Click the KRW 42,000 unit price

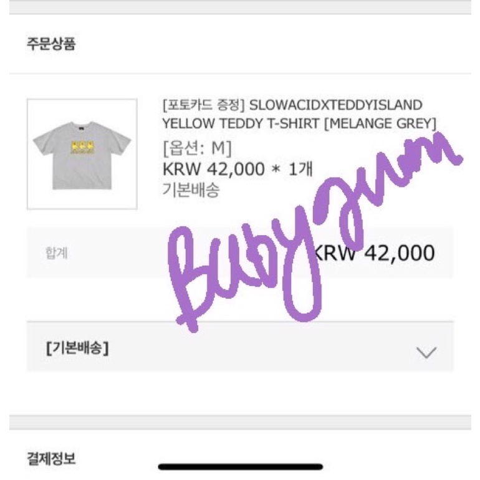(213, 170)
